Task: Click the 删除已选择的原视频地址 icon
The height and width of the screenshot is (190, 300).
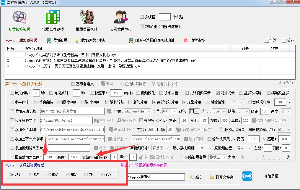Action: click(131, 41)
